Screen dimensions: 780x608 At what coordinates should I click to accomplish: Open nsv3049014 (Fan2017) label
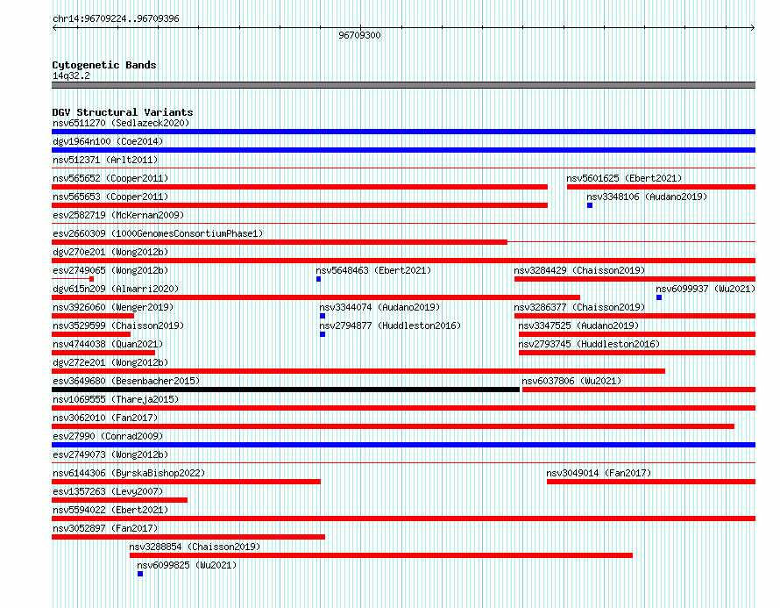(599, 473)
